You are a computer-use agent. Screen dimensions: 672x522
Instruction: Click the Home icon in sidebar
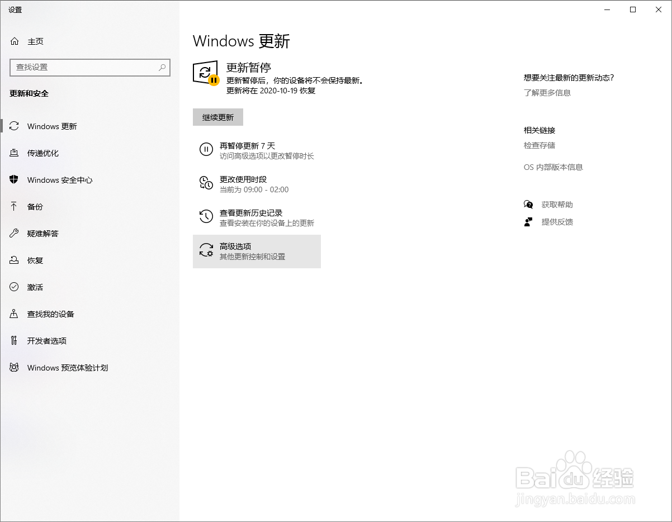coord(15,41)
